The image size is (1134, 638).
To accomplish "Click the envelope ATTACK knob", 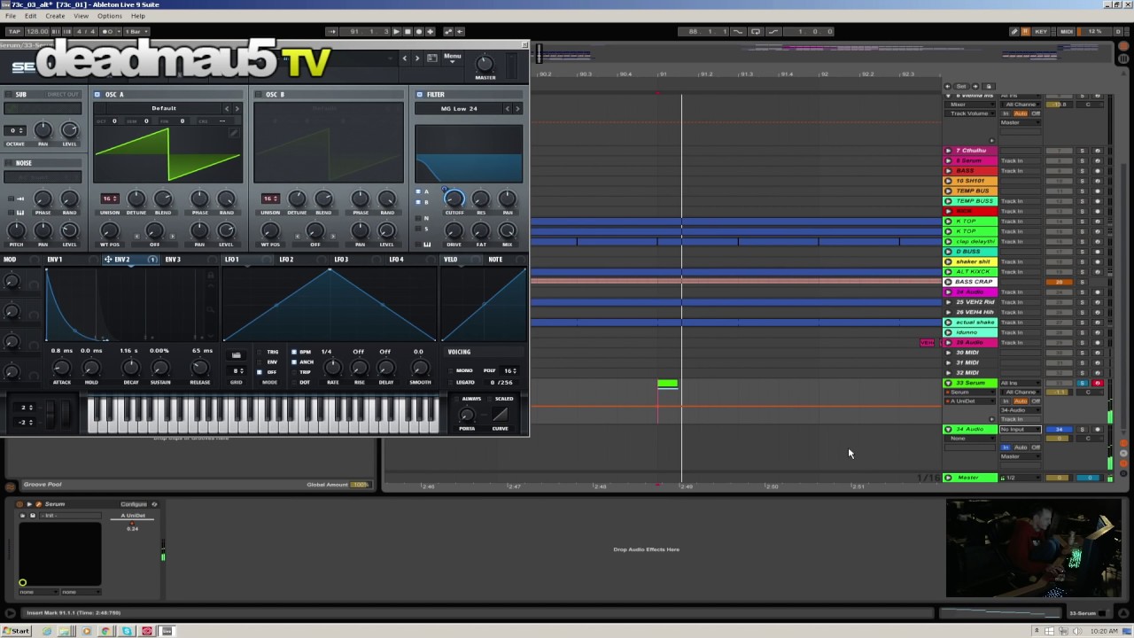I will 61,368.
